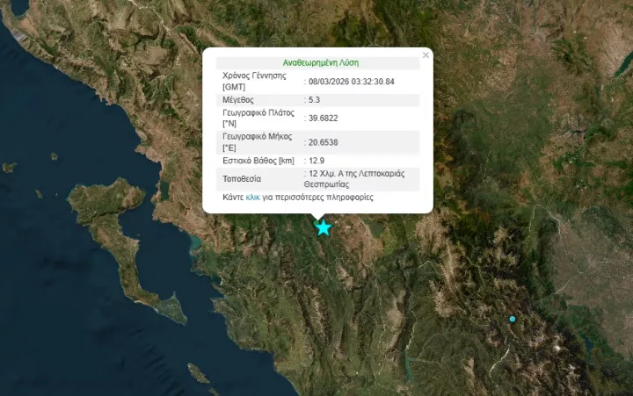Click the cyan star epicenter marker
Screen dimensions: 633x396
click(x=324, y=227)
